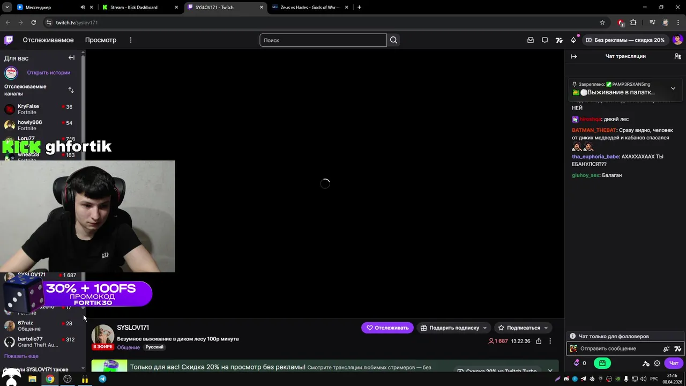This screenshot has height=386, width=686.
Task: Click the Search (Поиск) input field
Action: click(323, 40)
